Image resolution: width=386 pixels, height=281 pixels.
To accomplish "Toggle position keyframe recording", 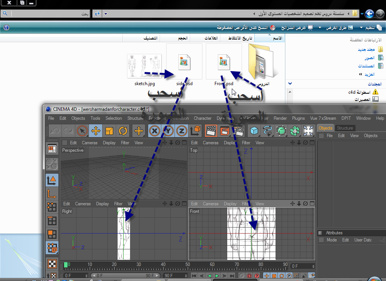I will [x=267, y=276].
